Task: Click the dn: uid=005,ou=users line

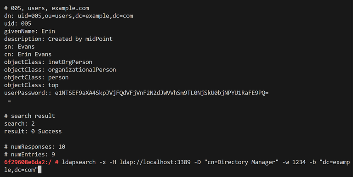Action: tap(68, 16)
